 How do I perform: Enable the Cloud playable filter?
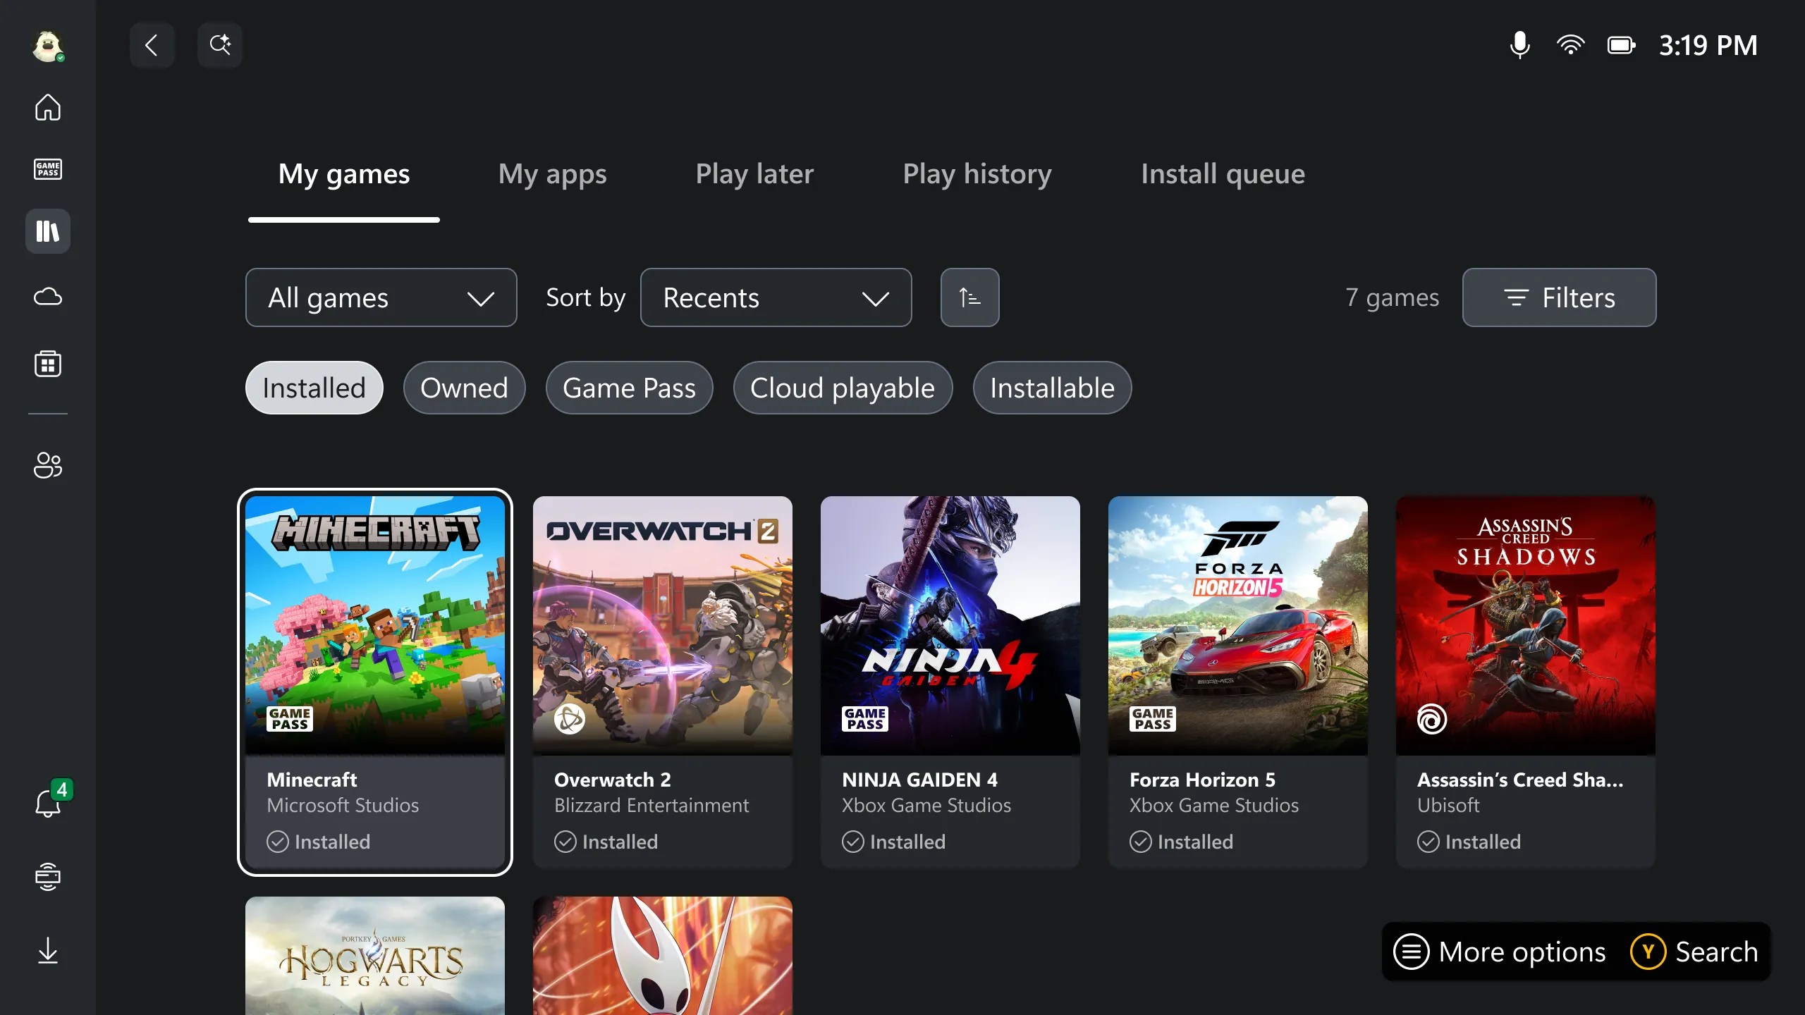coord(843,387)
